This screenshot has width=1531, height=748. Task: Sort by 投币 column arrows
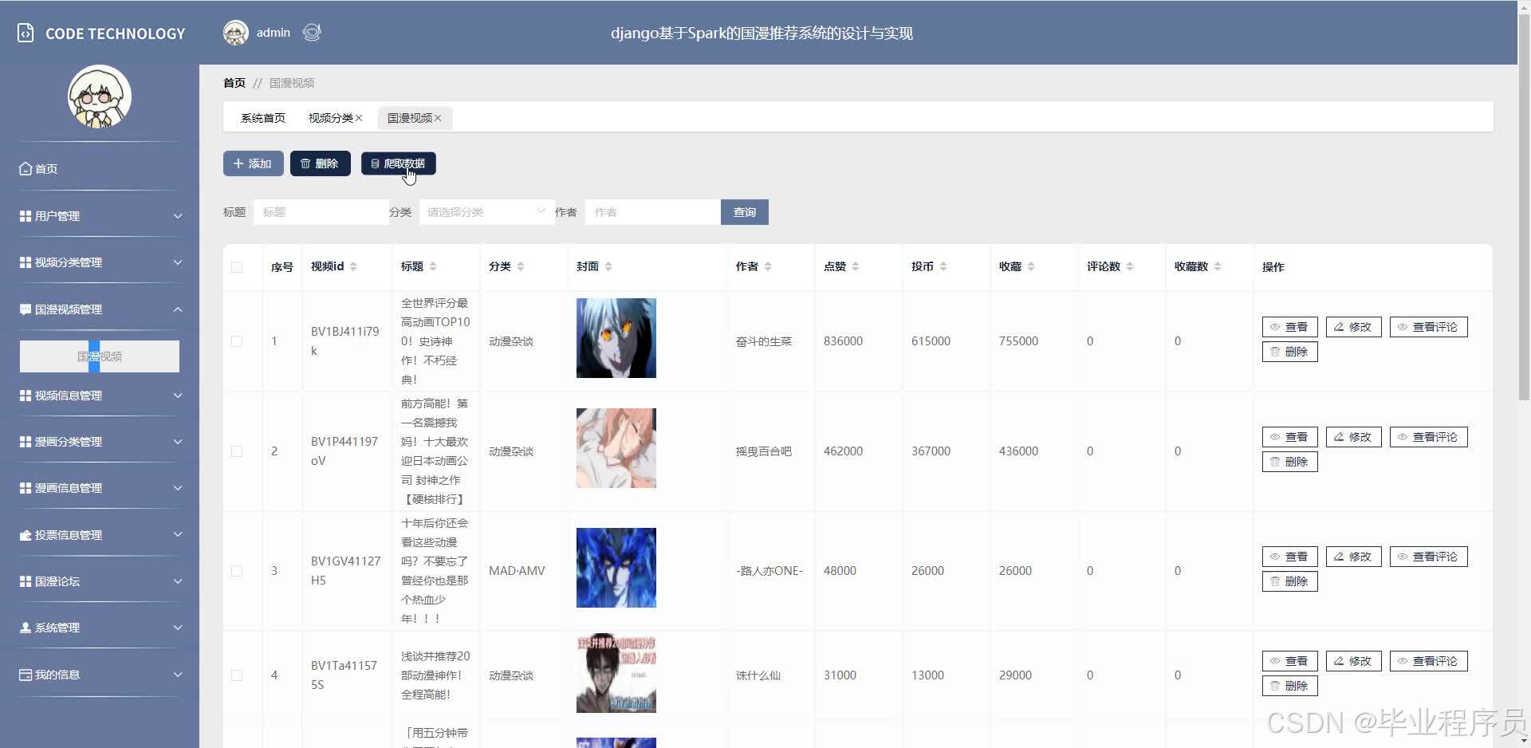click(x=943, y=266)
